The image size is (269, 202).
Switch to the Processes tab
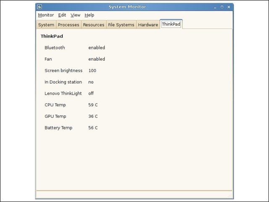(x=69, y=25)
